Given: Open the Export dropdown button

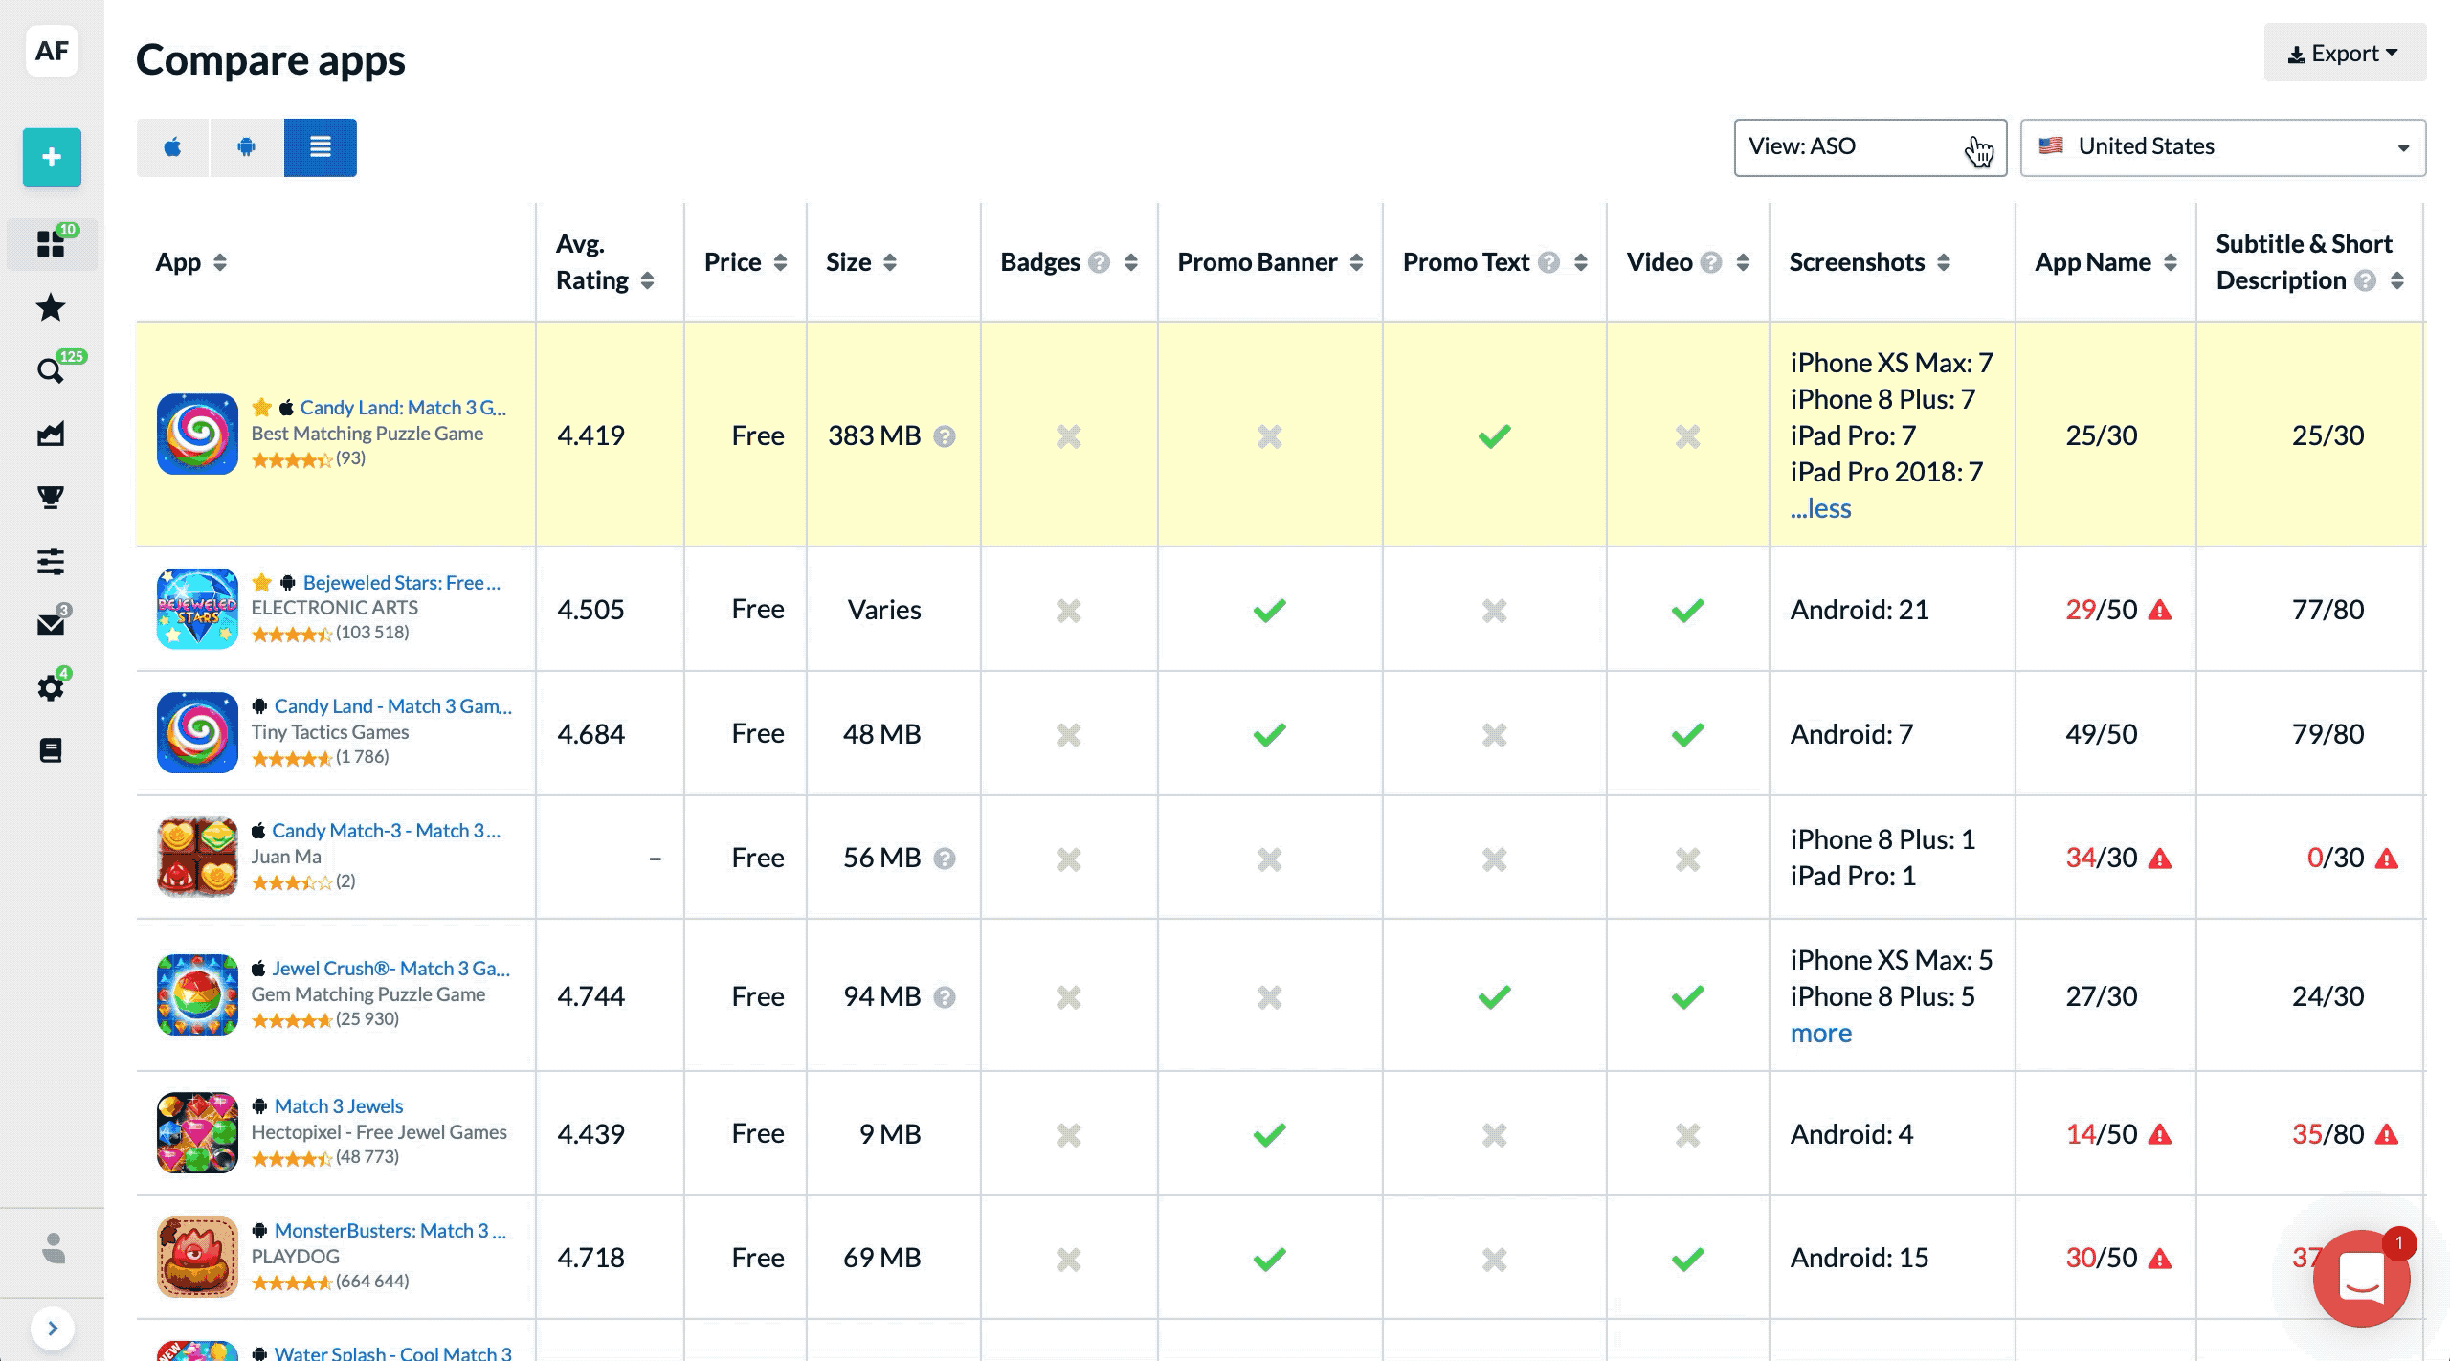Looking at the screenshot, I should point(2344,54).
